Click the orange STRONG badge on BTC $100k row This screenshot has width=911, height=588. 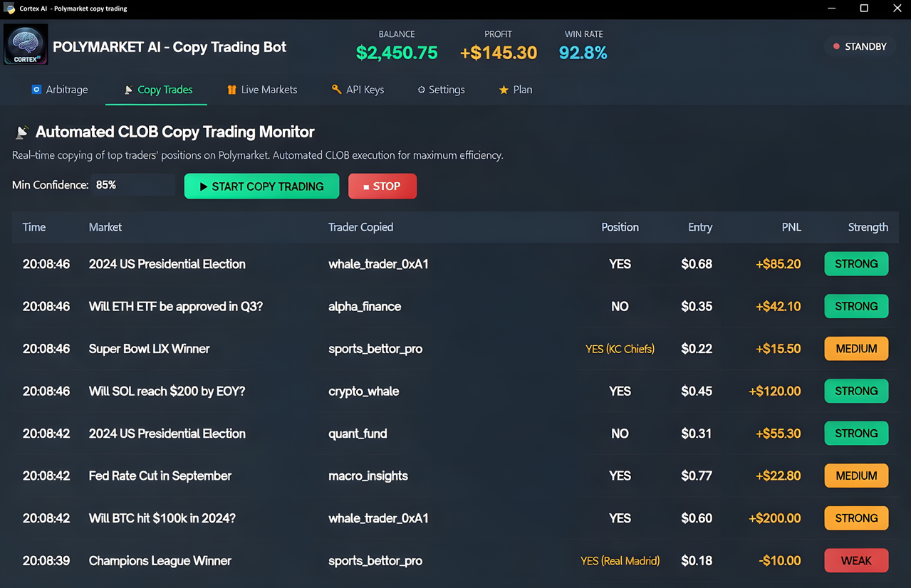pyautogui.click(x=856, y=518)
